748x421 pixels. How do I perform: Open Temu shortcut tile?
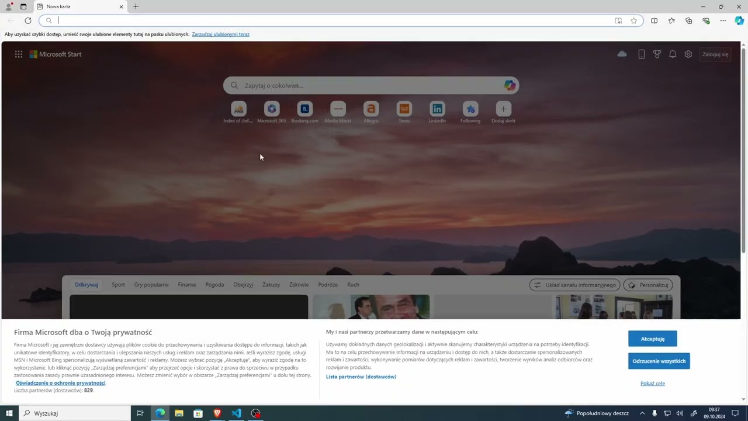coord(404,112)
